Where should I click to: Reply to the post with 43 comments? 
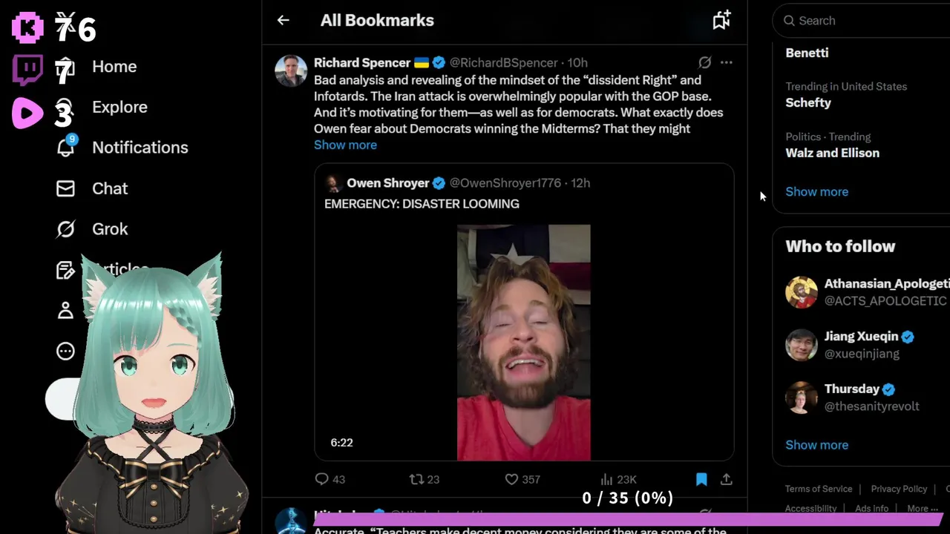tap(330, 479)
